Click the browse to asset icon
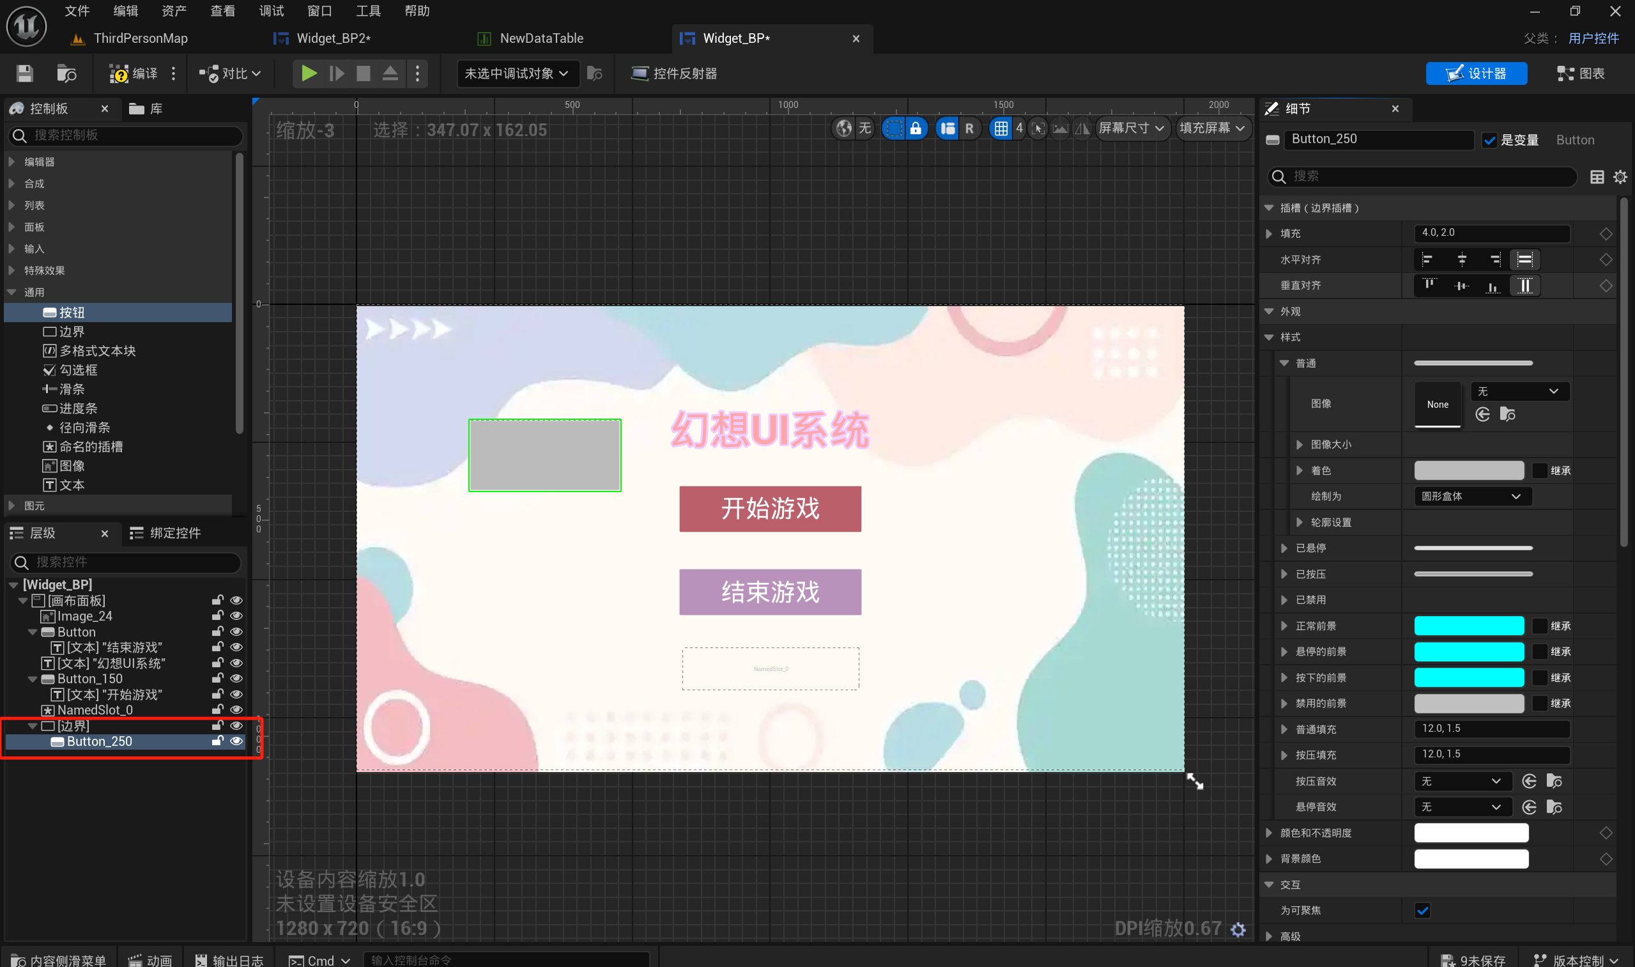This screenshot has width=1635, height=967. (66, 73)
